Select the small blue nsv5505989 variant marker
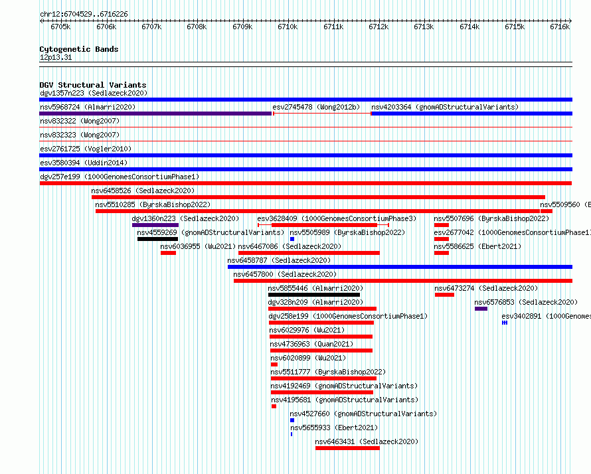The image size is (591, 474). [292, 239]
